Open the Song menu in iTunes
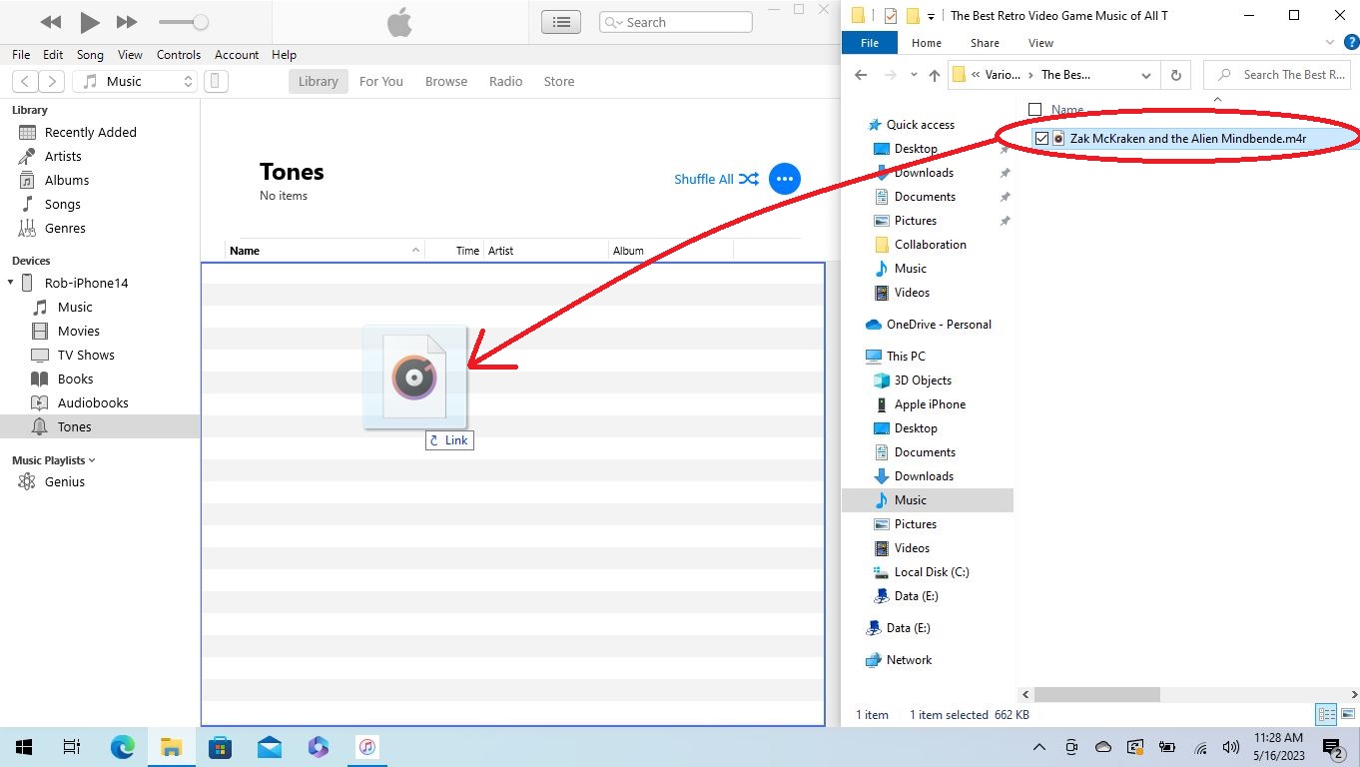 pos(90,55)
